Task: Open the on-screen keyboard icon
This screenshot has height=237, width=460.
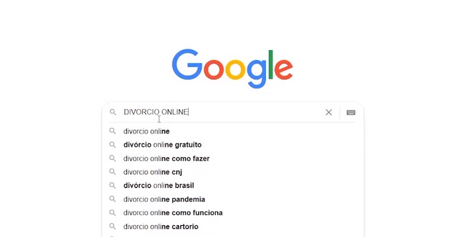Action: (x=351, y=113)
